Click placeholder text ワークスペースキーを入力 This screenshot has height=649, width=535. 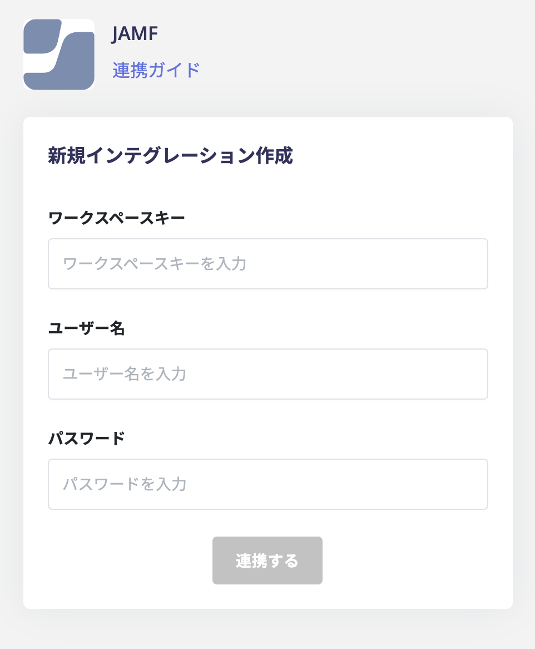coord(155,264)
